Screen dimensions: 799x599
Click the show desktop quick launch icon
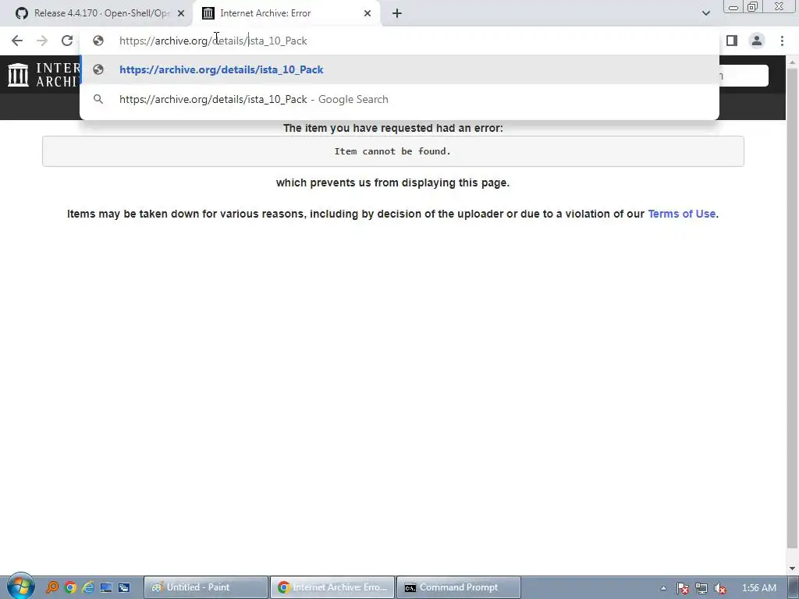pos(106,587)
